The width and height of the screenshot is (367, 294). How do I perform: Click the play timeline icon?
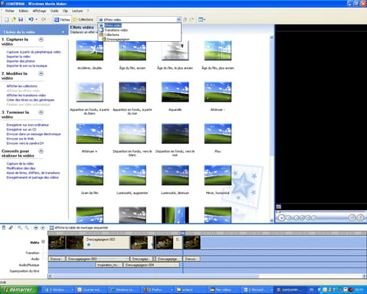click(x=43, y=228)
